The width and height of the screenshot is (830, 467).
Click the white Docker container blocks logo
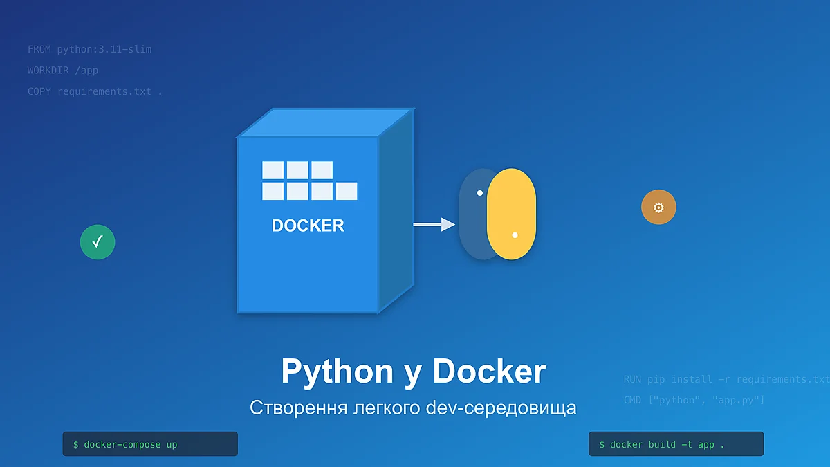pos(309,181)
